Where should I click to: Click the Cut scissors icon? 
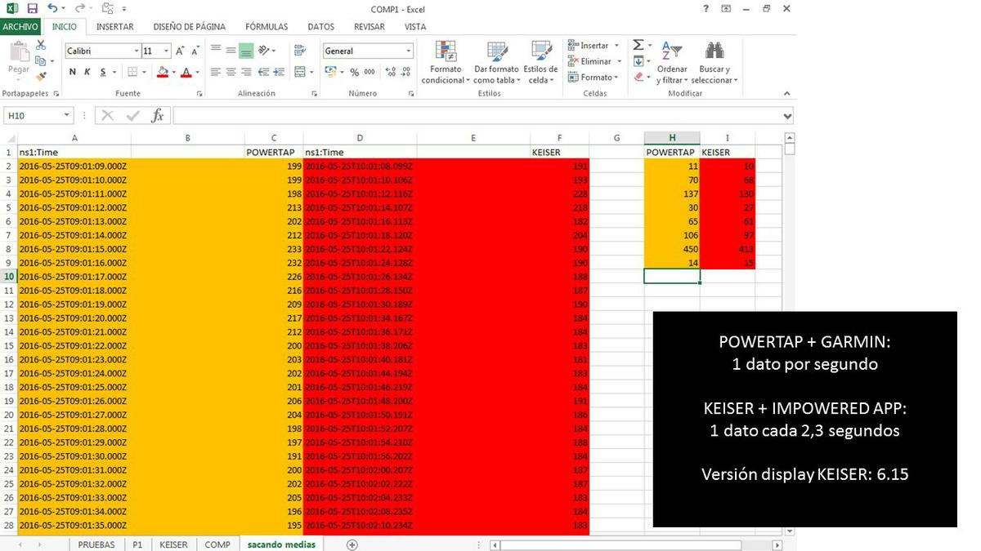(x=41, y=45)
